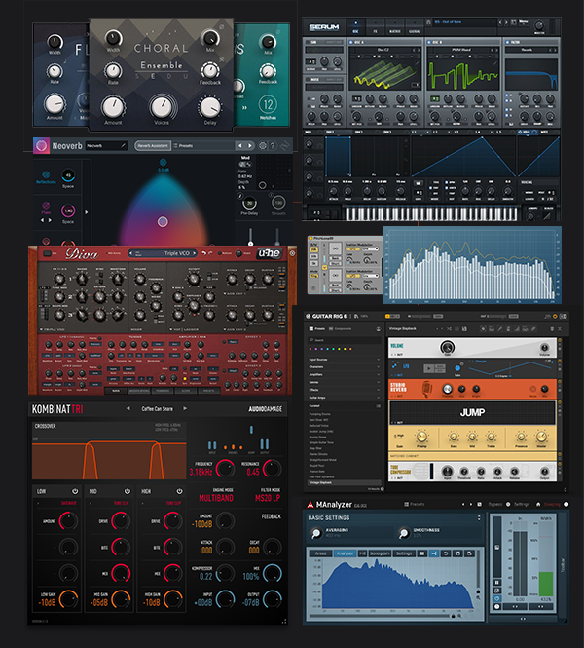Toggle the Mute button on Studio Reverb
Image resolution: width=584 pixels, height=648 pixels.
tap(532, 389)
